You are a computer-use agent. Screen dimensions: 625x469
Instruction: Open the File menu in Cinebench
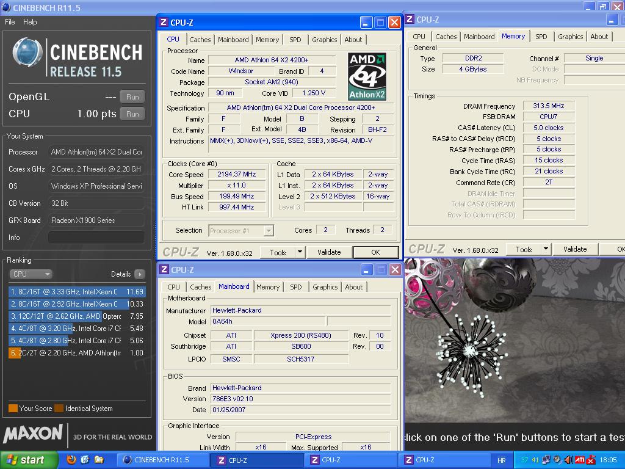[x=10, y=22]
